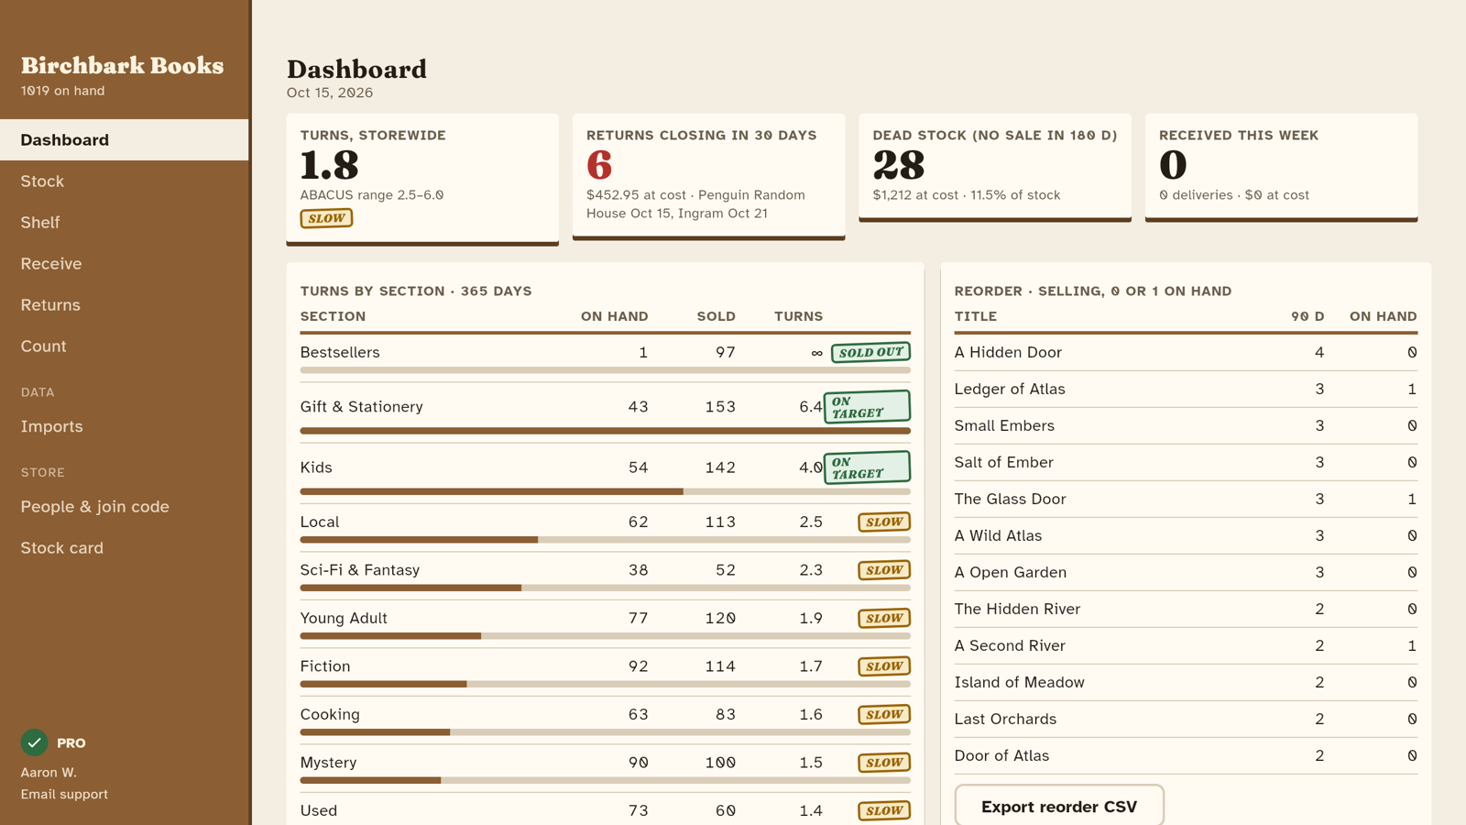The width and height of the screenshot is (1466, 825).
Task: Click the Salt of Ember title
Action: coord(1004,462)
